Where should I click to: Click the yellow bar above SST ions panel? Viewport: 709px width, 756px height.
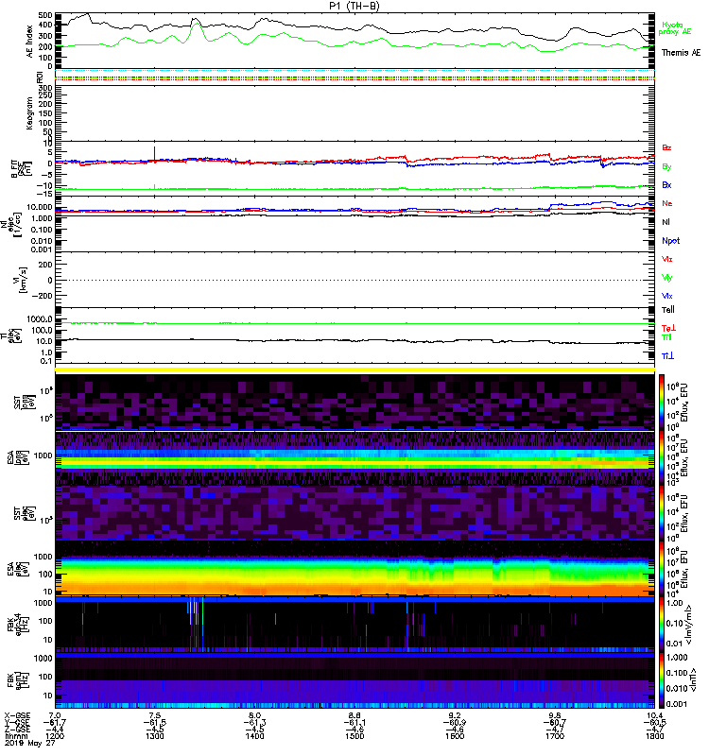[x=354, y=369]
